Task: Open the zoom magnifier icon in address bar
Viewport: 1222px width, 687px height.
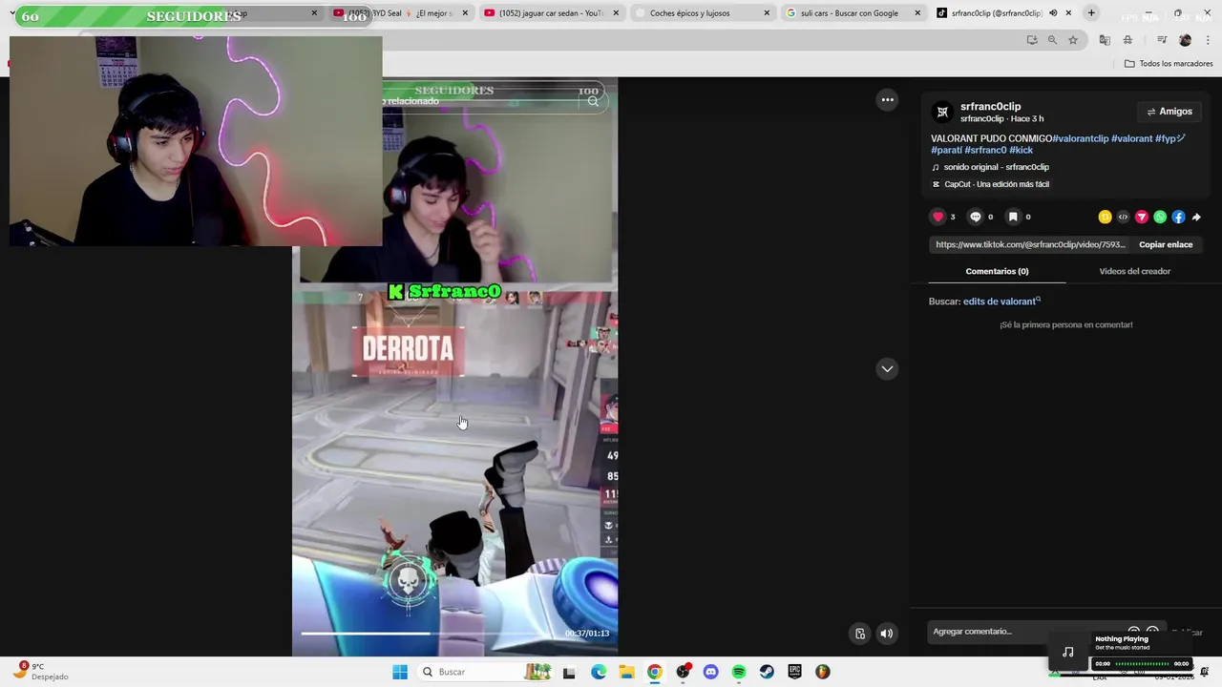Action: pos(1052,40)
